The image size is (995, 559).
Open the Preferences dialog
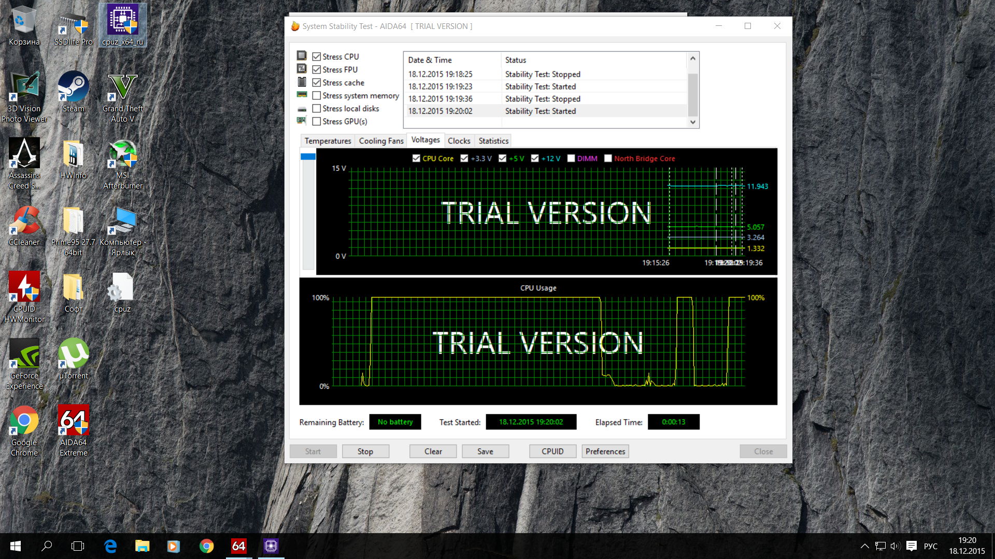tap(605, 451)
